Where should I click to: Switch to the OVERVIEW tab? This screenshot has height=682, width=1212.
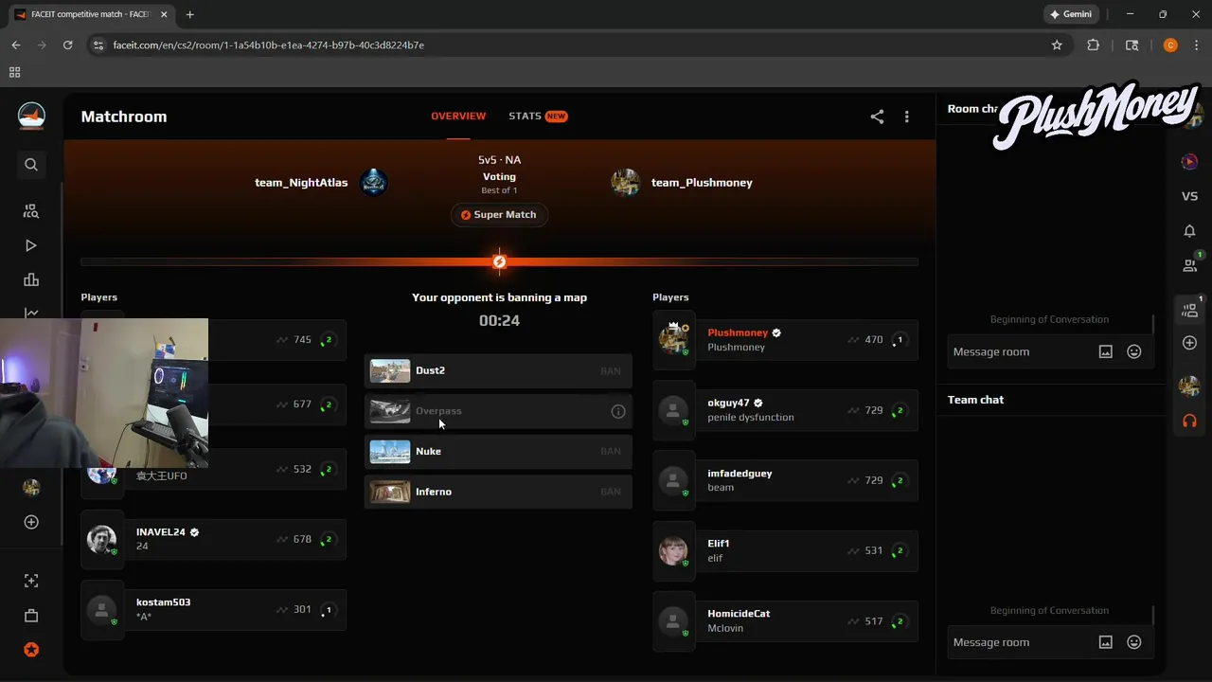458,117
